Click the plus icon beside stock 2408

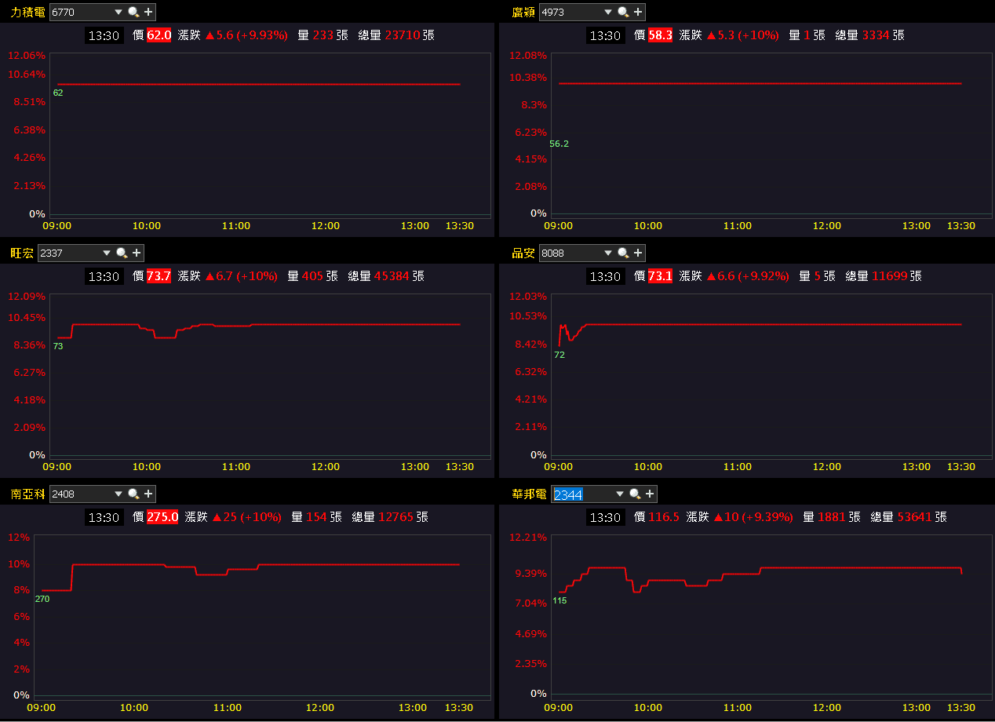point(148,494)
